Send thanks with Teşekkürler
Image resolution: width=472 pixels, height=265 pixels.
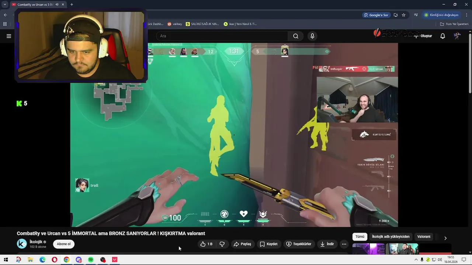[x=299, y=244]
